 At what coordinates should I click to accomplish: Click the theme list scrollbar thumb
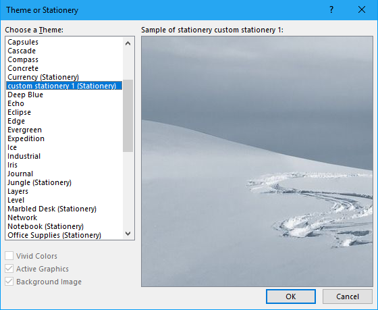128,115
